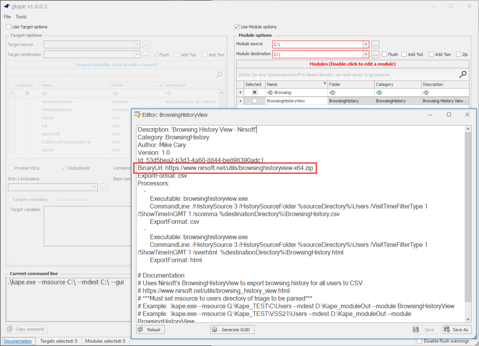Click the Description column header in Modules
Screen dimensions: 479x346
[445, 84]
